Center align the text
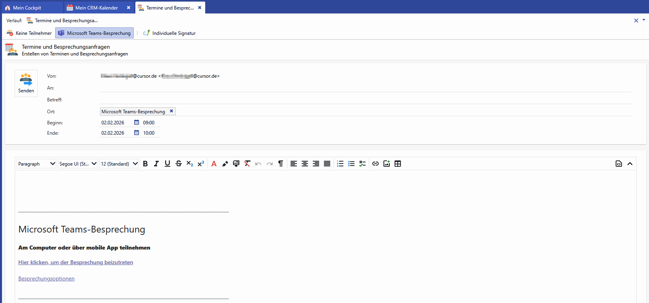This screenshot has width=649, height=303. click(305, 164)
